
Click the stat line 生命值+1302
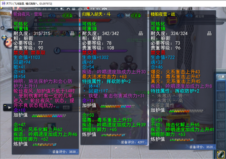tap(95, 57)
